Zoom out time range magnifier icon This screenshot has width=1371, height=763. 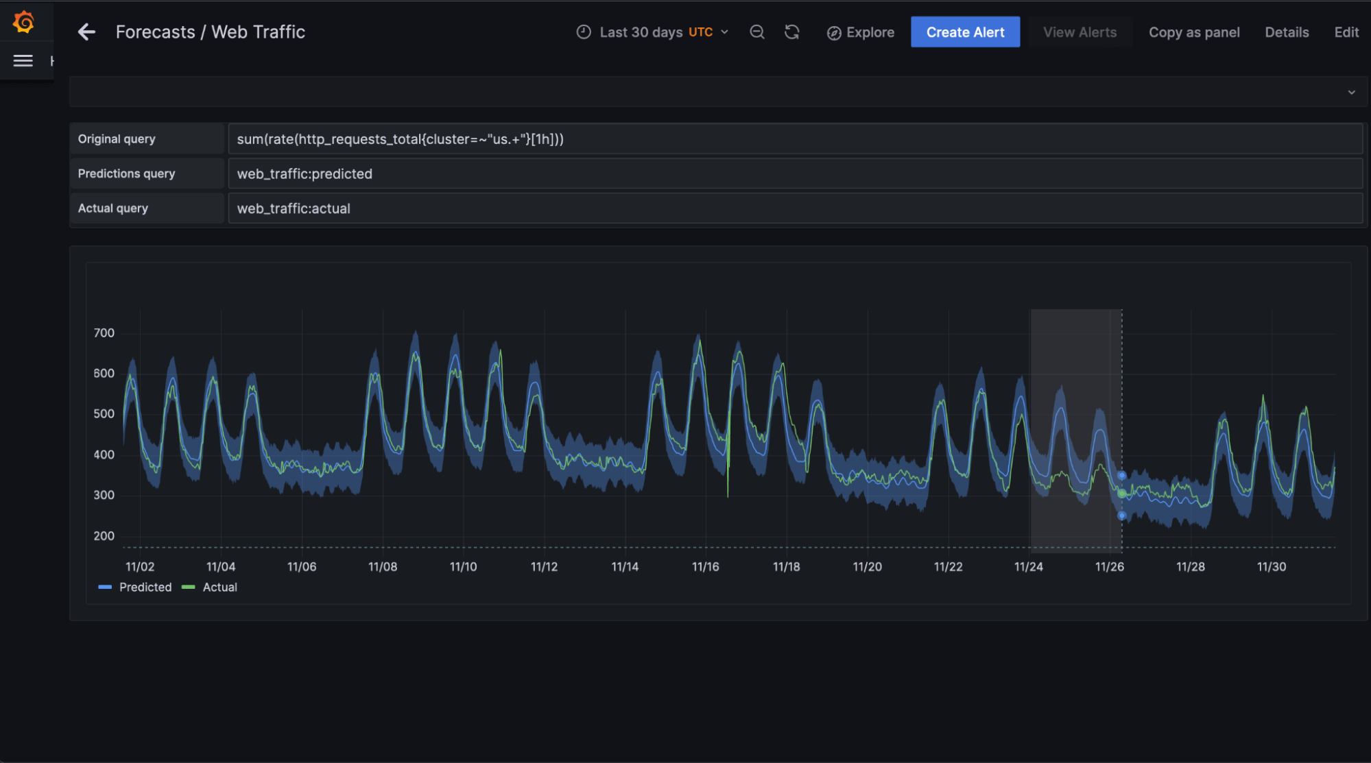756,32
